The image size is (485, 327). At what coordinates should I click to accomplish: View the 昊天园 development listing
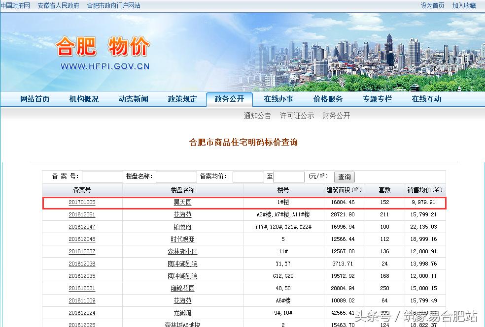pos(182,202)
